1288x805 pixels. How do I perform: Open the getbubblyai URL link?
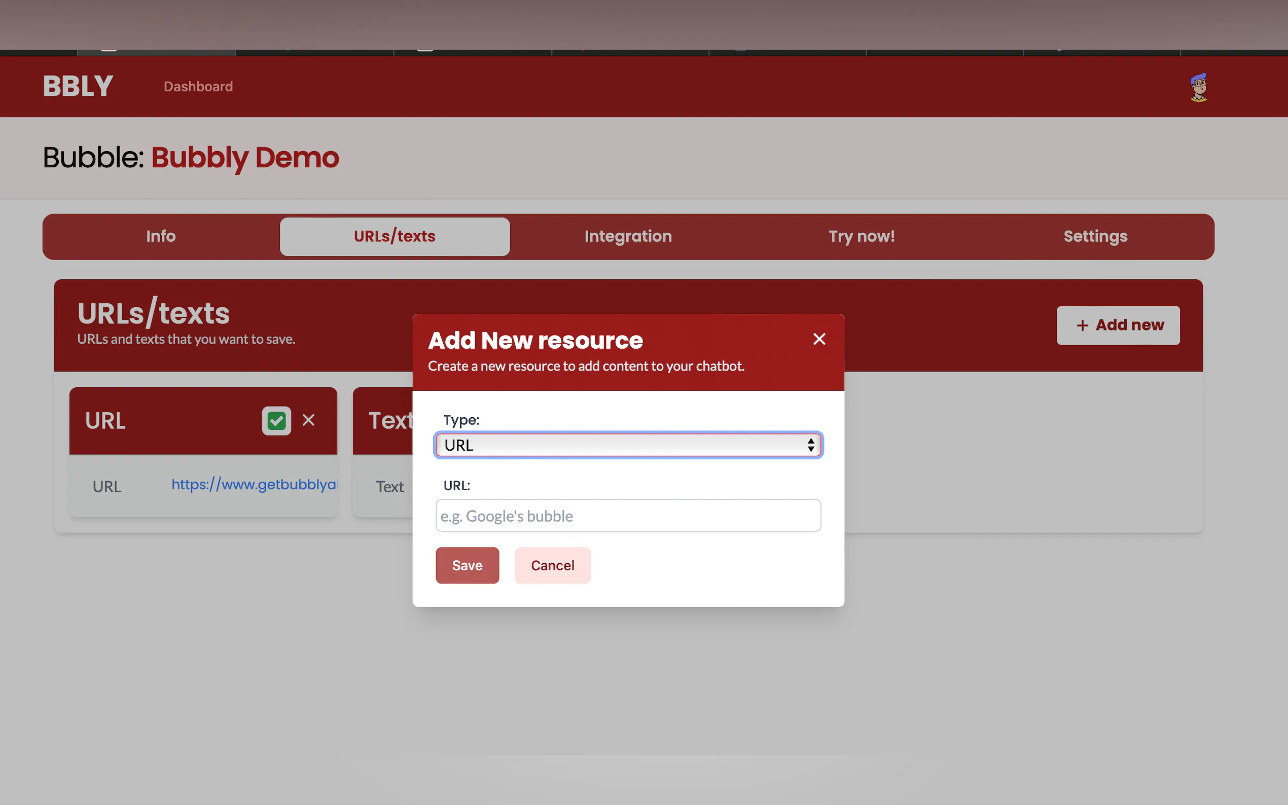[x=254, y=485]
